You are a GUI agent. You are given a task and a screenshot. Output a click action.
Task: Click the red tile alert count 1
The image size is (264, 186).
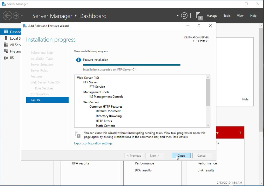coord(240,133)
